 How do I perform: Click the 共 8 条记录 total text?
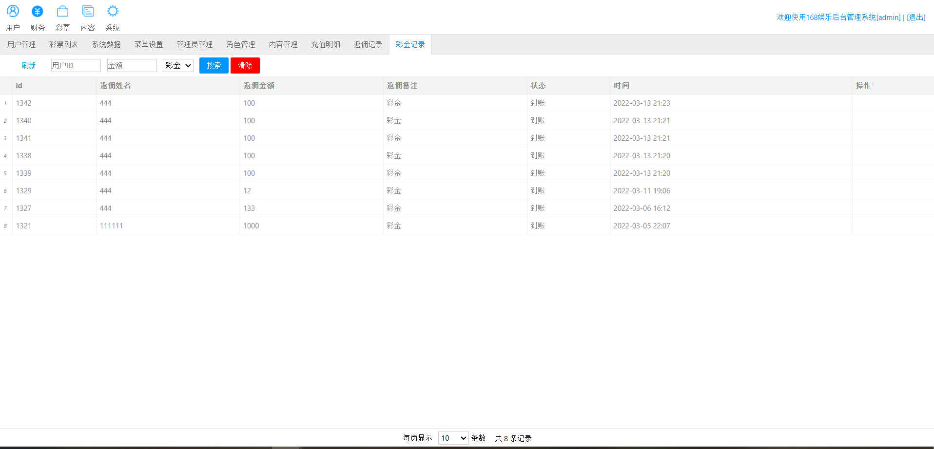tap(513, 438)
